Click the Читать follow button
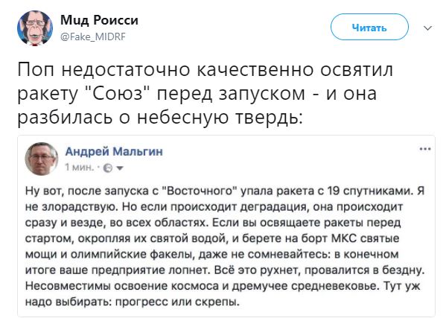The width and height of the screenshot is (446, 318). [369, 27]
